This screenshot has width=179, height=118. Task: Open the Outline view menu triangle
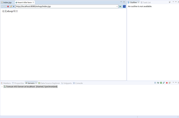tap(173, 2)
